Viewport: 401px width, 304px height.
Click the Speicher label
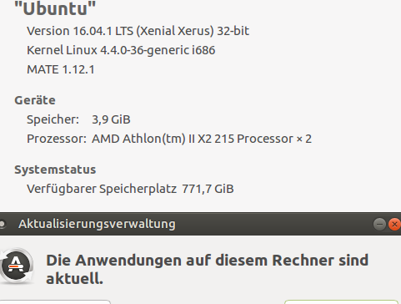click(53, 119)
